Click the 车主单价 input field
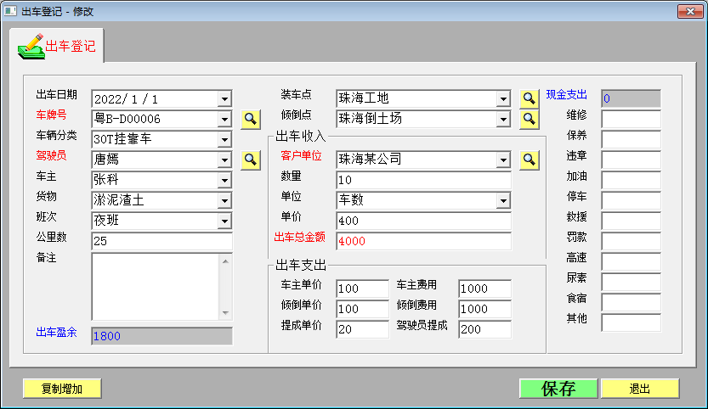 pyautogui.click(x=362, y=289)
